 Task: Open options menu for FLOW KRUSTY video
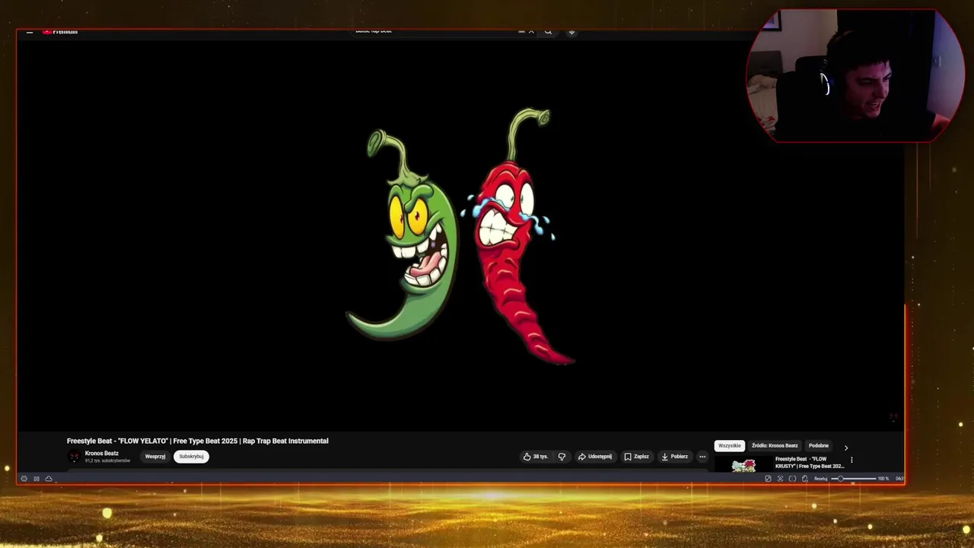point(851,460)
